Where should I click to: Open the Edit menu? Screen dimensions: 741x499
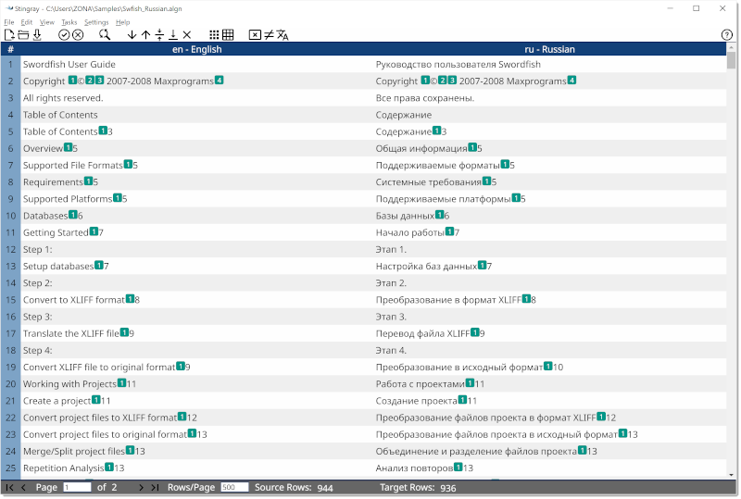point(27,22)
